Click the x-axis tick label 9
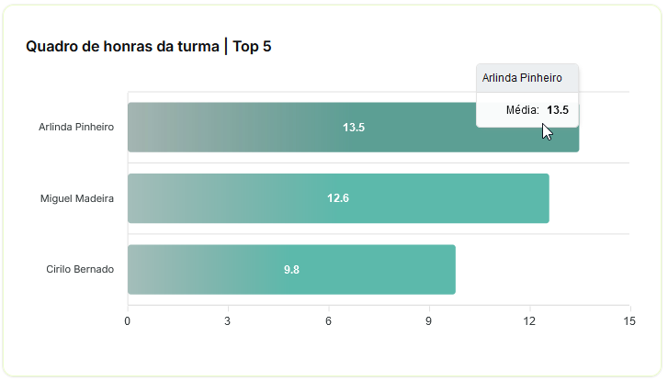668x381 pixels. tap(429, 321)
